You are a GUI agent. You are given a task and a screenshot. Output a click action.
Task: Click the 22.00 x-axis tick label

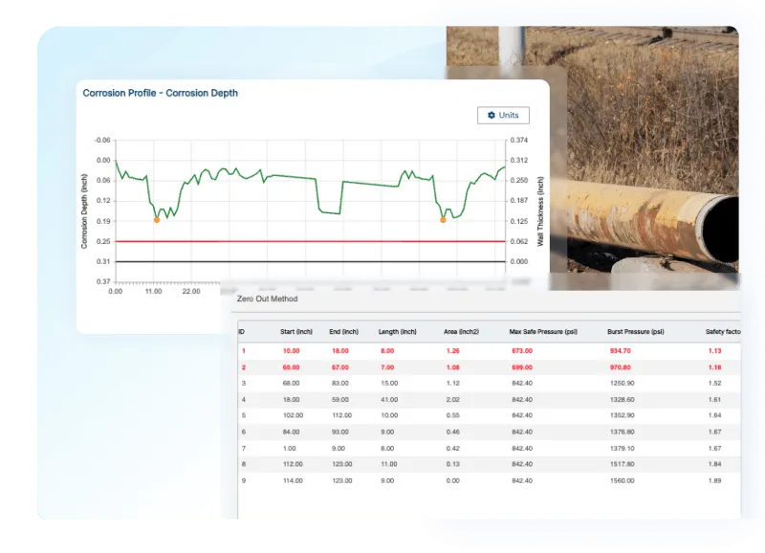click(x=191, y=292)
